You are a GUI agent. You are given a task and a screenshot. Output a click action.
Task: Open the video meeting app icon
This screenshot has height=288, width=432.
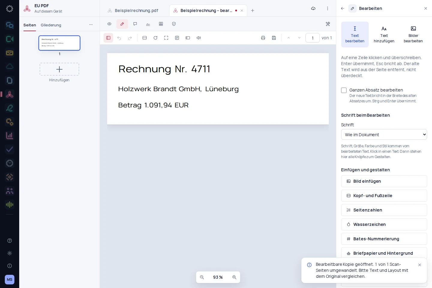pos(10,39)
